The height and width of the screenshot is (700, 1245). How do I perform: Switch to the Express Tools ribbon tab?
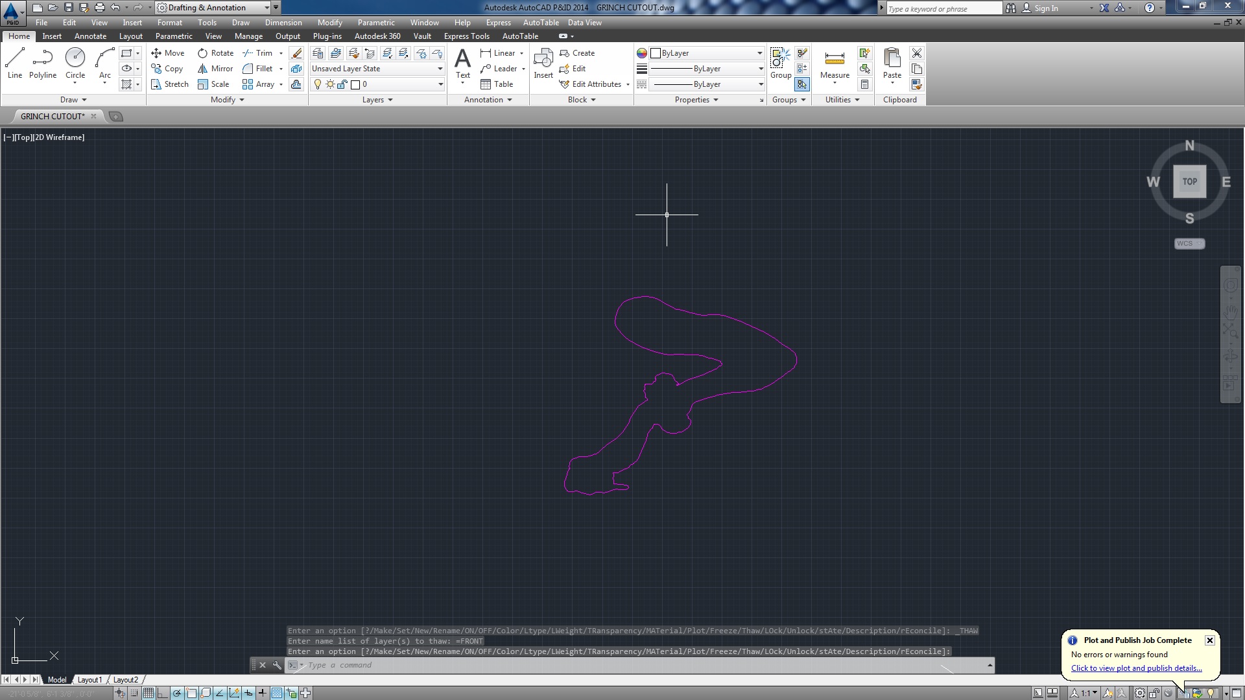pyautogui.click(x=467, y=36)
